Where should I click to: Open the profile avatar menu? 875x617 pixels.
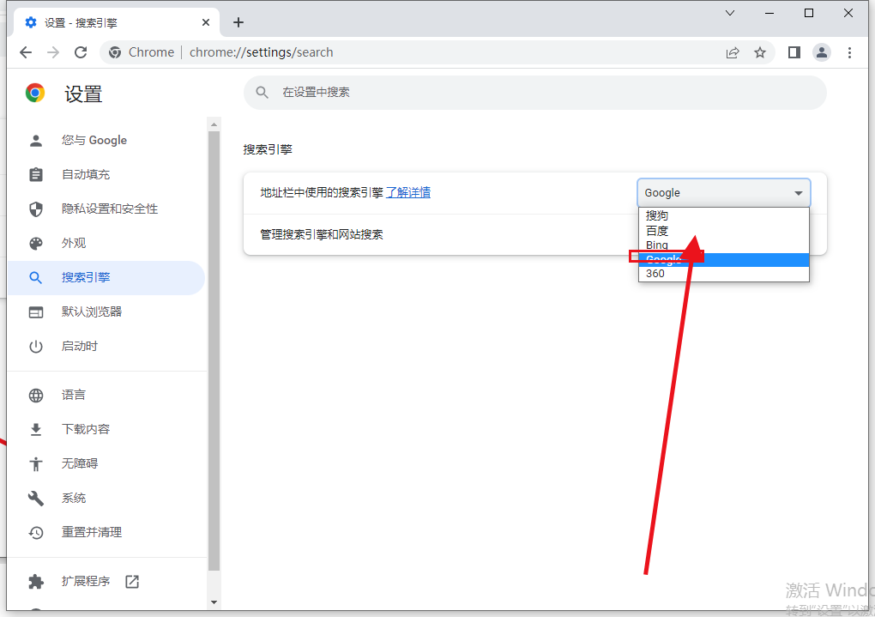click(x=822, y=52)
